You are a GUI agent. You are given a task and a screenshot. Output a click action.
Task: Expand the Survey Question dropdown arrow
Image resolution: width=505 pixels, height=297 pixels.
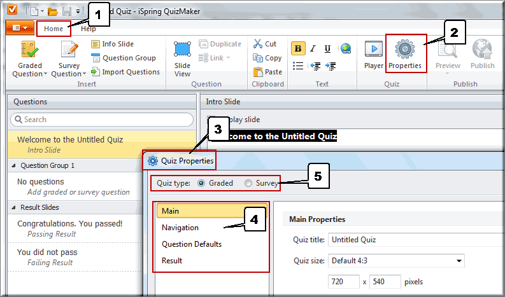click(85, 74)
